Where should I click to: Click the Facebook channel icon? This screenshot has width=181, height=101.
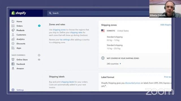13,64
